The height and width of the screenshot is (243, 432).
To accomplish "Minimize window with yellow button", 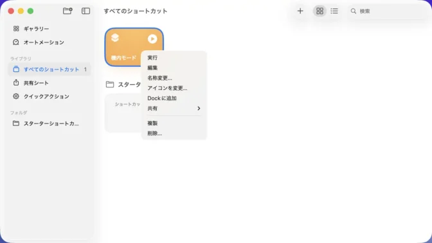I will pyautogui.click(x=21, y=11).
